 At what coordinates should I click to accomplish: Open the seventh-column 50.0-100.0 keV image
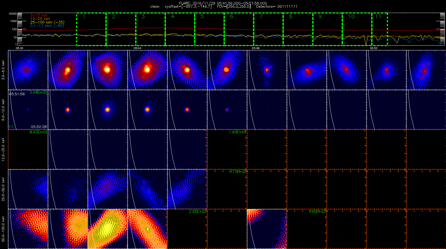point(267,229)
